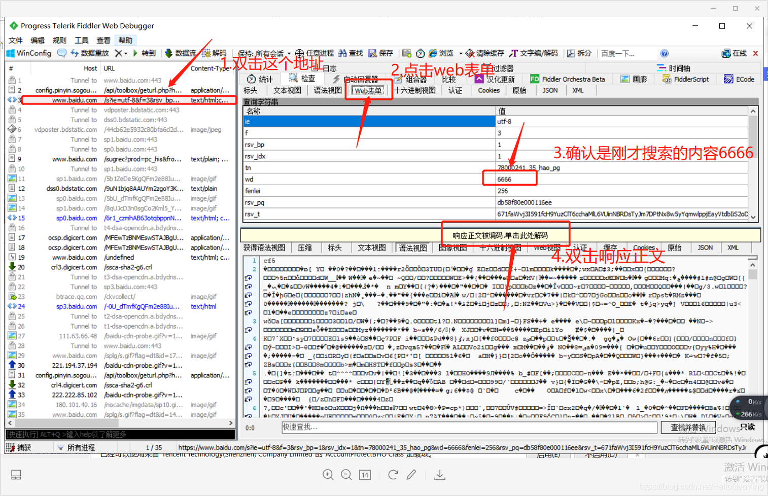Open the 工具 menu

pos(81,40)
